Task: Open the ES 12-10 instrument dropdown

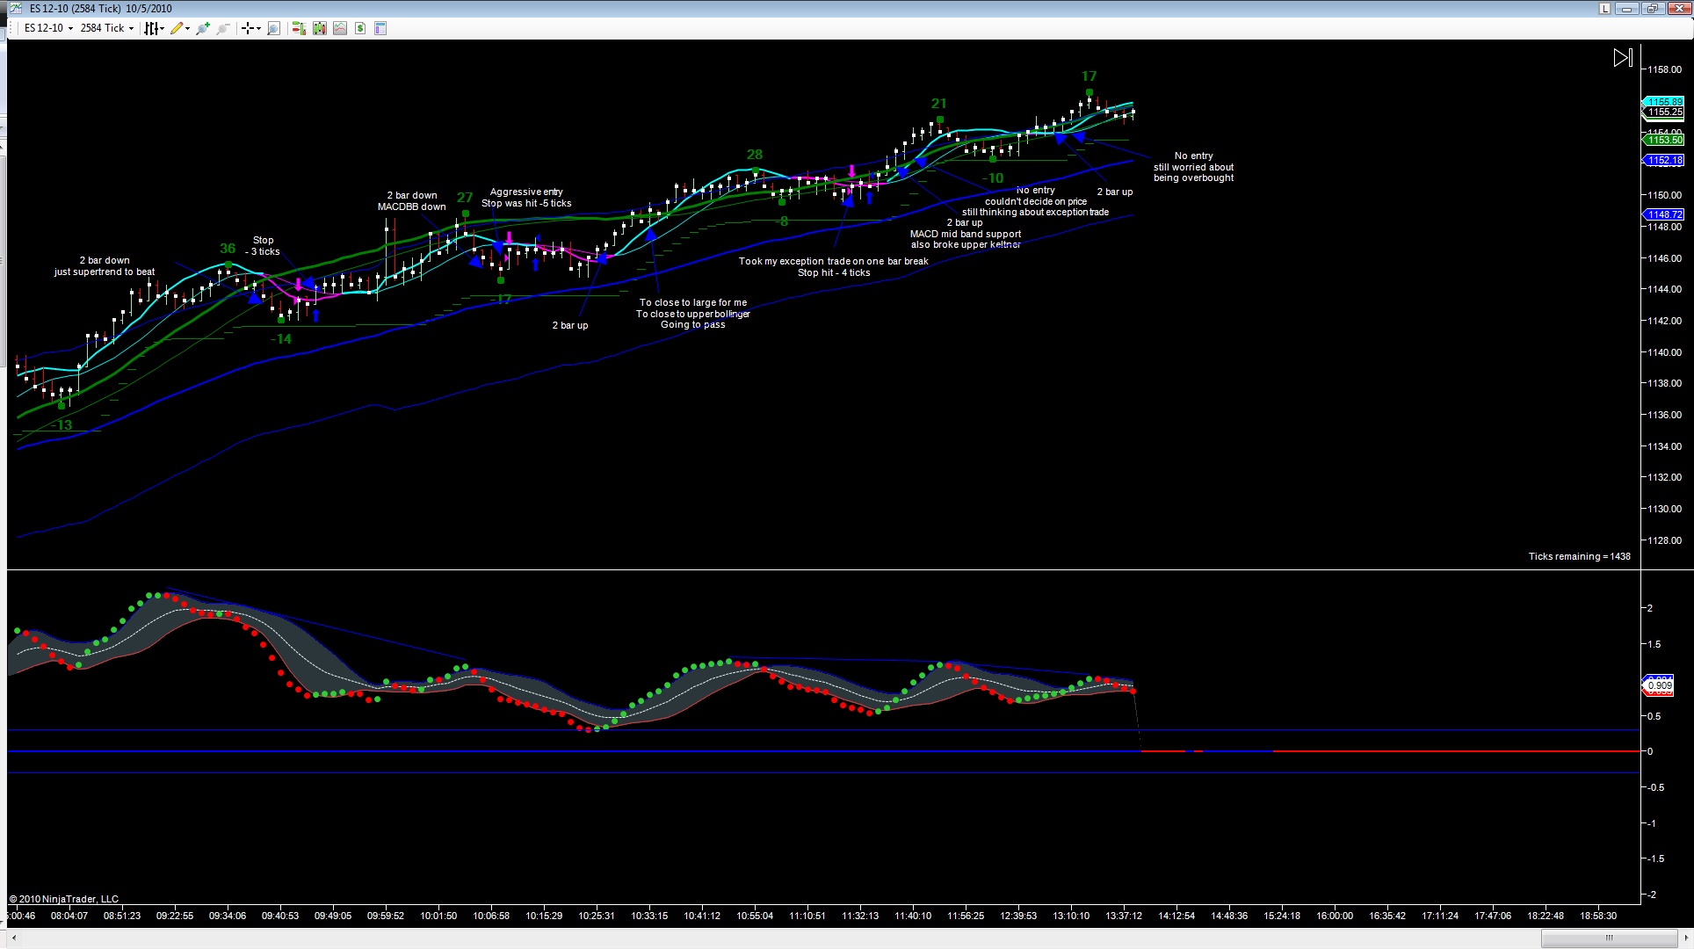Action: [48, 28]
